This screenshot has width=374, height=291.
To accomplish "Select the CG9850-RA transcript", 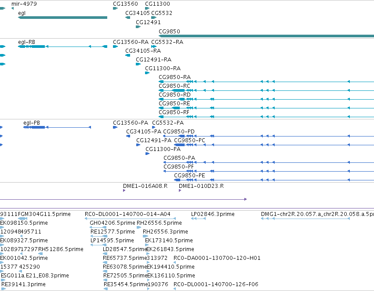I will pyautogui.click(x=266, y=82).
